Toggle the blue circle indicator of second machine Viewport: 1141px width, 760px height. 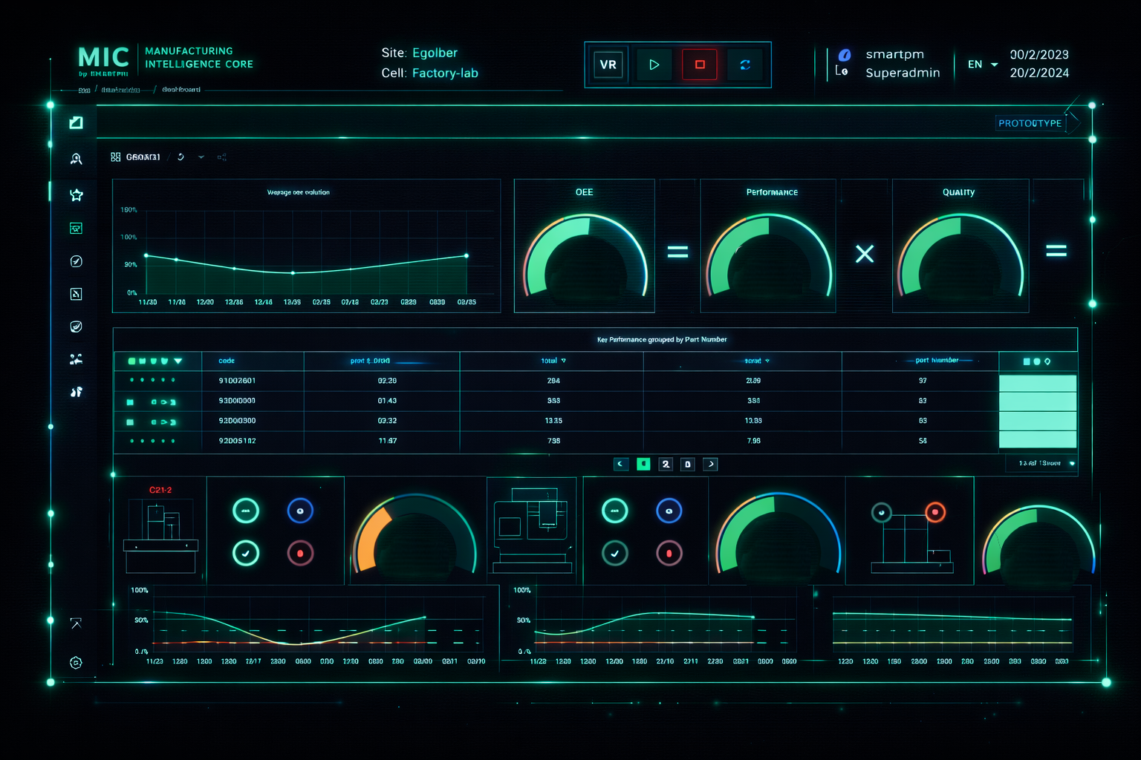click(669, 511)
